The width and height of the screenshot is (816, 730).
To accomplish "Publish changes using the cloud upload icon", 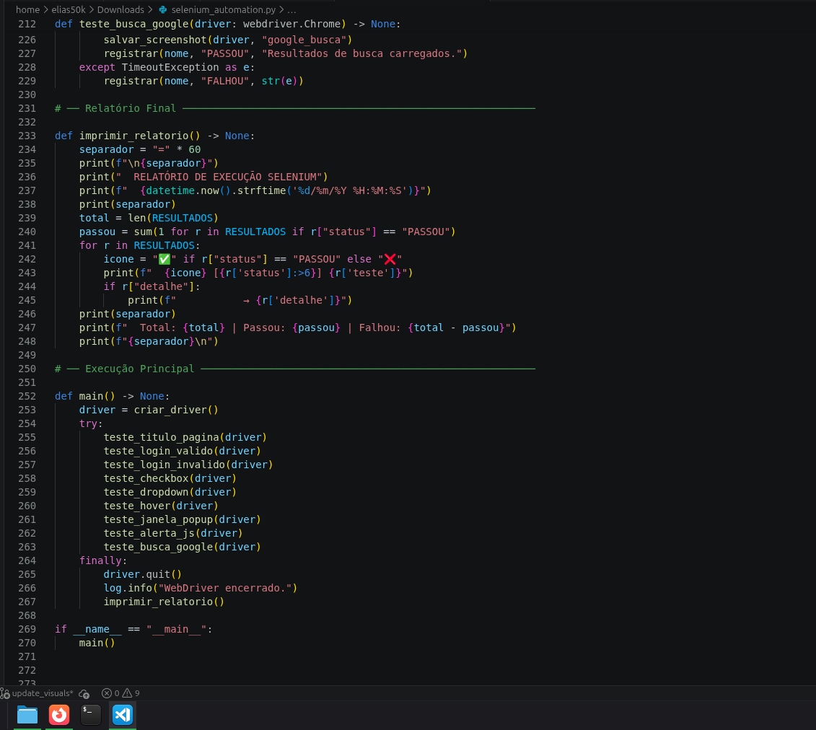I will click(x=84, y=693).
